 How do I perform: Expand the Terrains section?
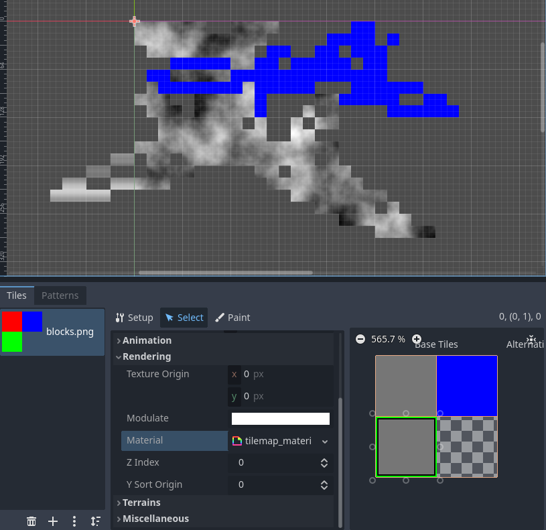tap(141, 503)
